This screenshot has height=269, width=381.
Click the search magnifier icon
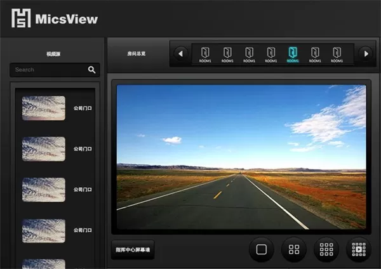pos(92,70)
